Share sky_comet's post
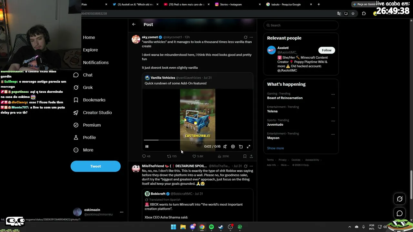Screen dimensions: 413x232 [x=251, y=156]
